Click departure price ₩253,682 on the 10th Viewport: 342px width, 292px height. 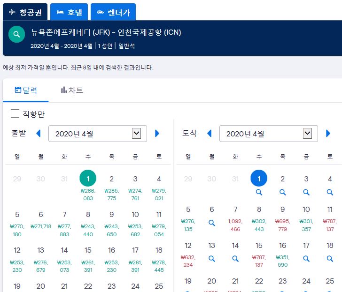click(x=135, y=231)
